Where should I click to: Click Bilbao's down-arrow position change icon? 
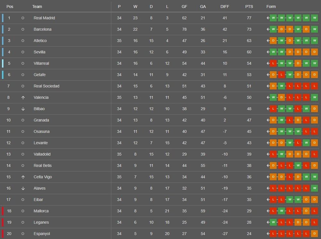(x=23, y=109)
